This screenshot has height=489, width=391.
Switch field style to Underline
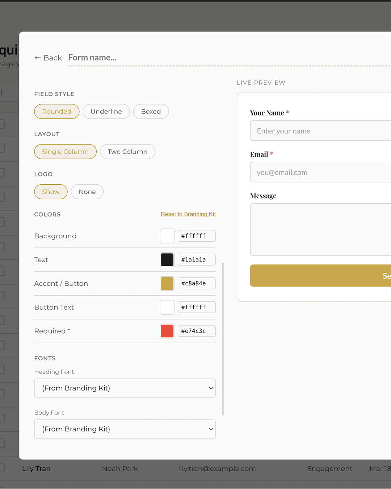point(106,112)
